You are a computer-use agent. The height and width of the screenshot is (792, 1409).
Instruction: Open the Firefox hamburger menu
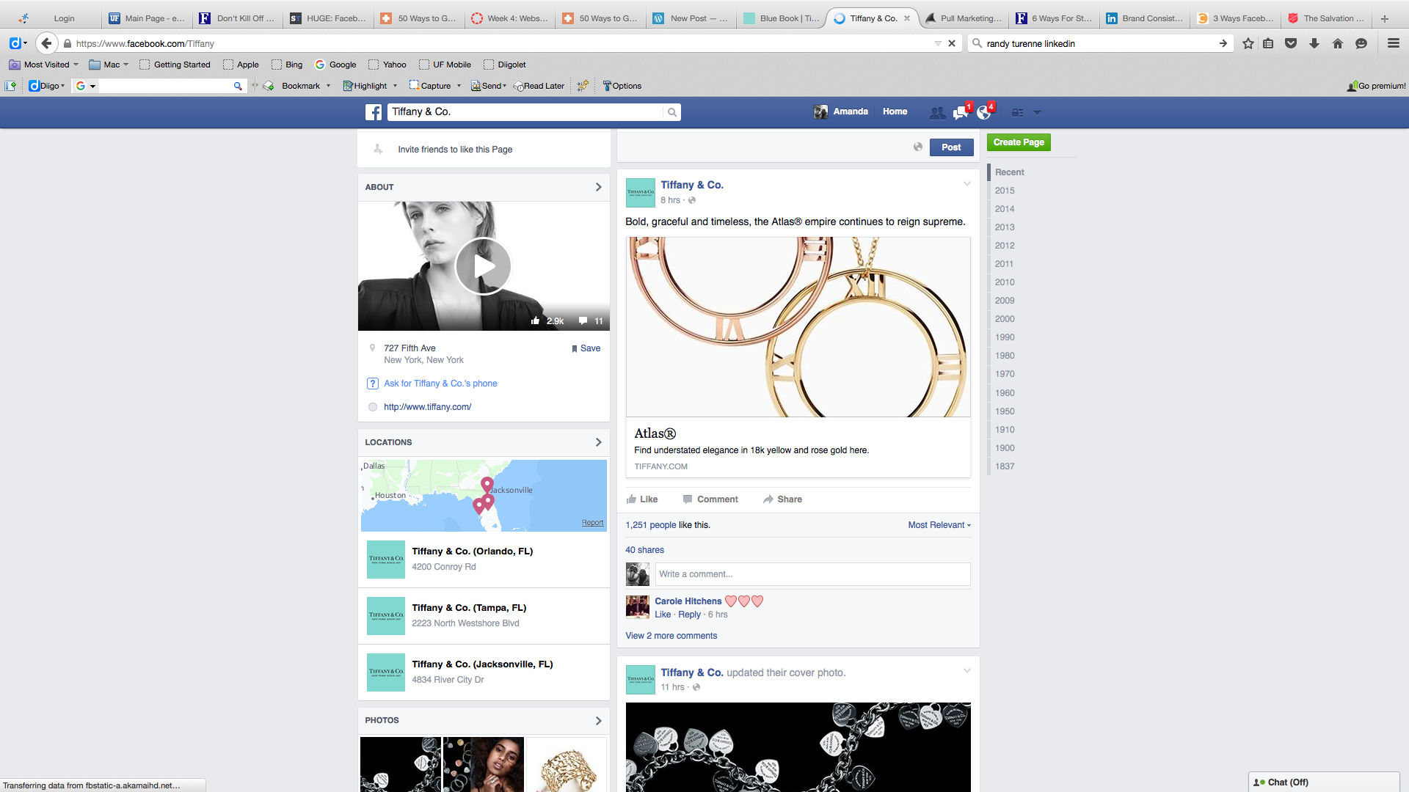pyautogui.click(x=1393, y=43)
